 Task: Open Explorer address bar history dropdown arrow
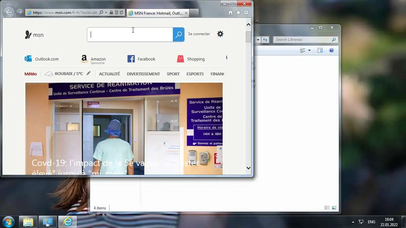pos(258,40)
